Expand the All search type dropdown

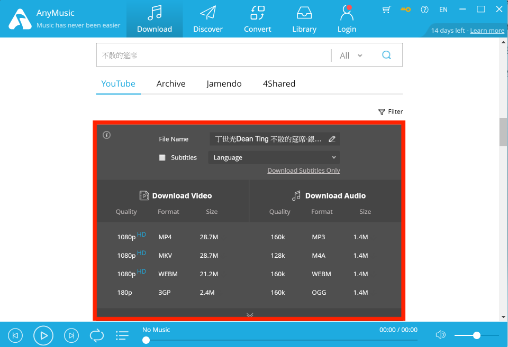tap(351, 55)
